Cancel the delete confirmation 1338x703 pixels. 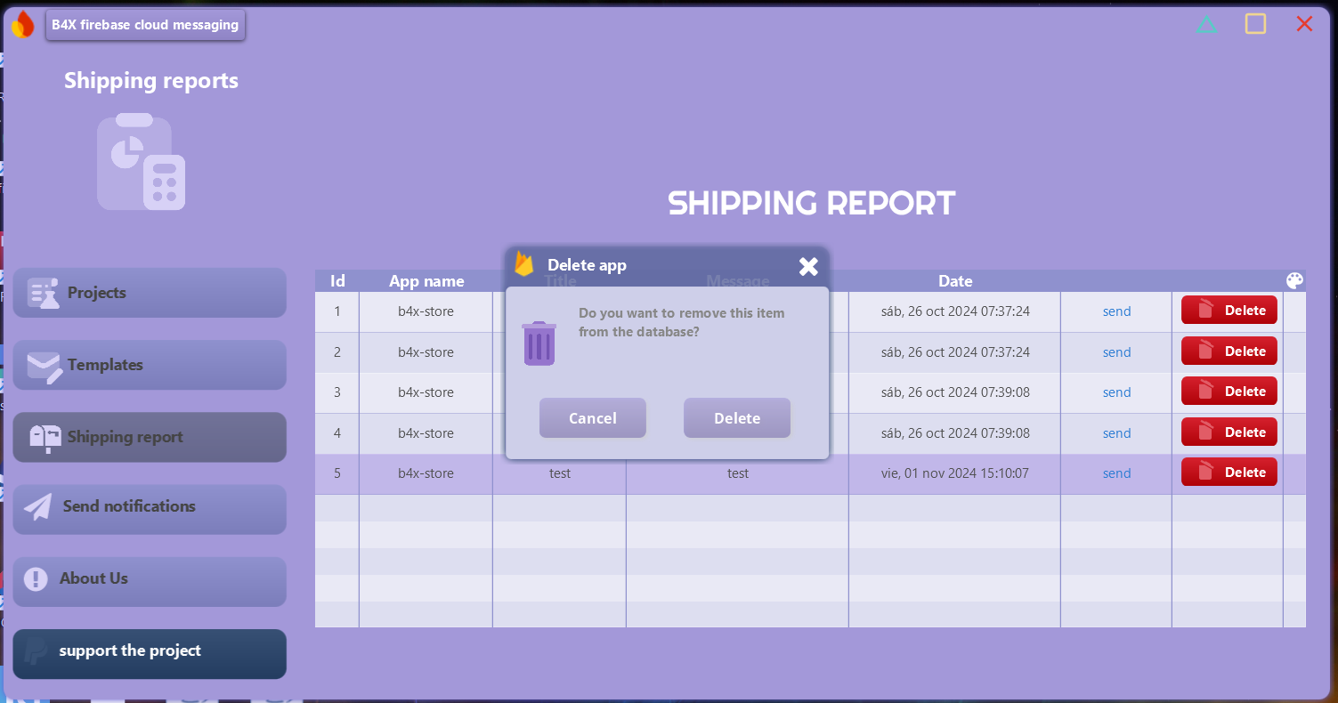point(593,418)
